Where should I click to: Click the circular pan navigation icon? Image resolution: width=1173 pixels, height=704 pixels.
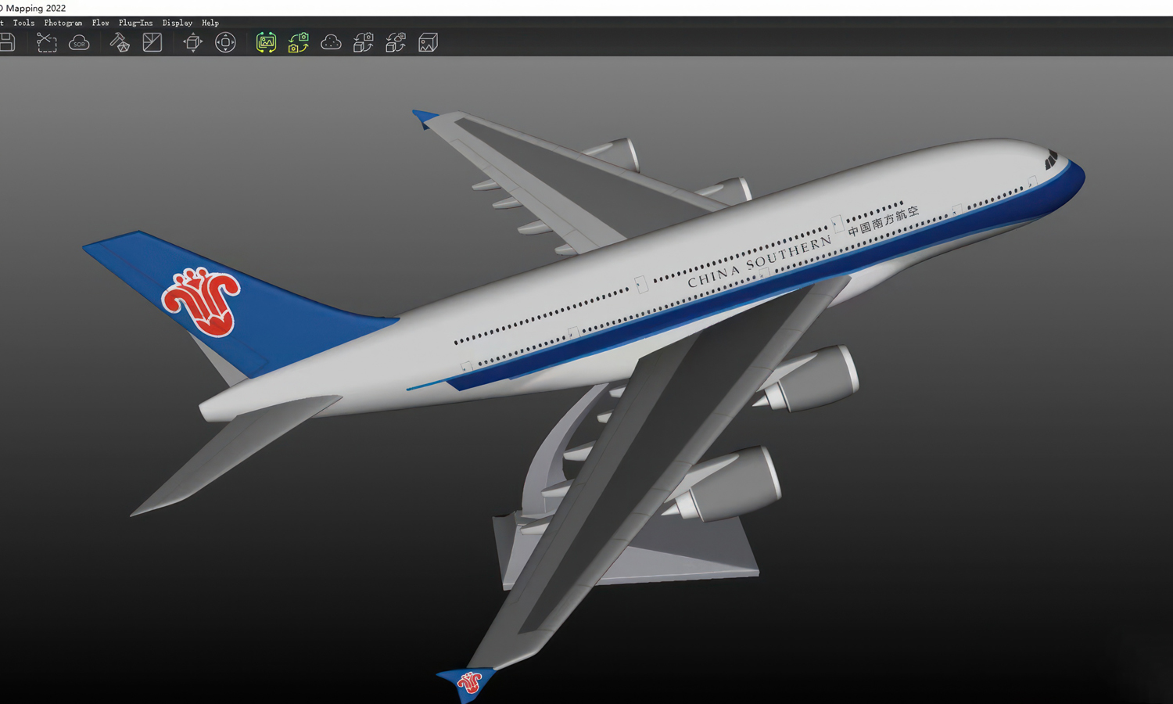point(225,42)
